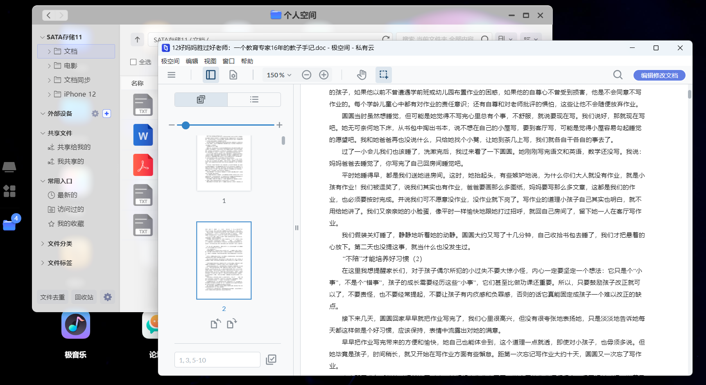
Task: Switch to the list view tab in thumbnails panel
Action: (x=254, y=99)
